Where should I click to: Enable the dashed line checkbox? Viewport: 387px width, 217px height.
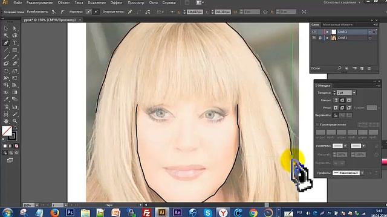tap(317, 125)
